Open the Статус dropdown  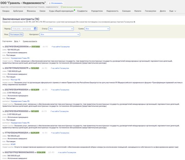[x=61, y=29]
